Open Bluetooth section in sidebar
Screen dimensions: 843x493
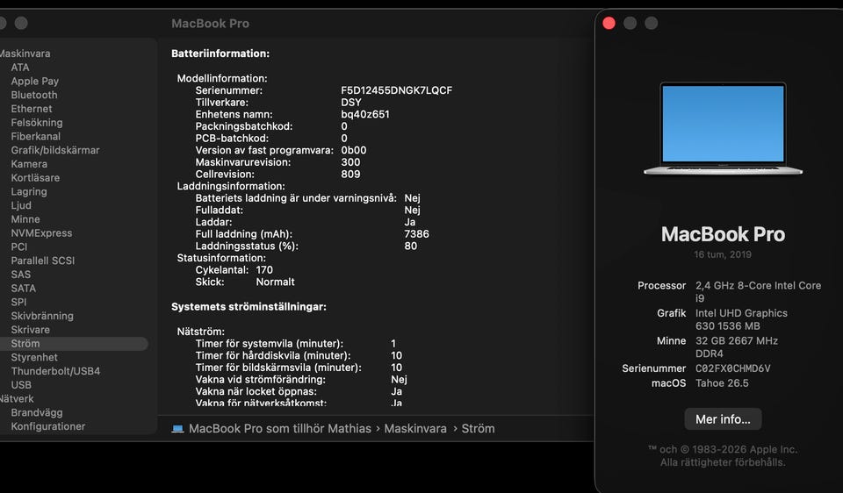(x=34, y=95)
